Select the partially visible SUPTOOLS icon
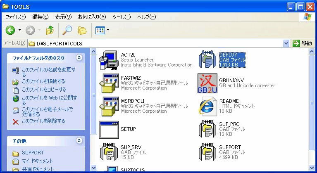 click(x=110, y=169)
